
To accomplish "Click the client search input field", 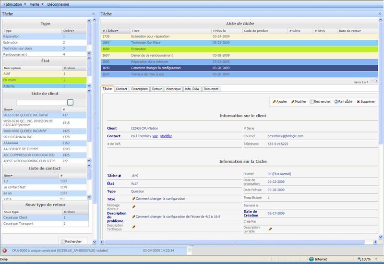I will [x=41, y=102].
